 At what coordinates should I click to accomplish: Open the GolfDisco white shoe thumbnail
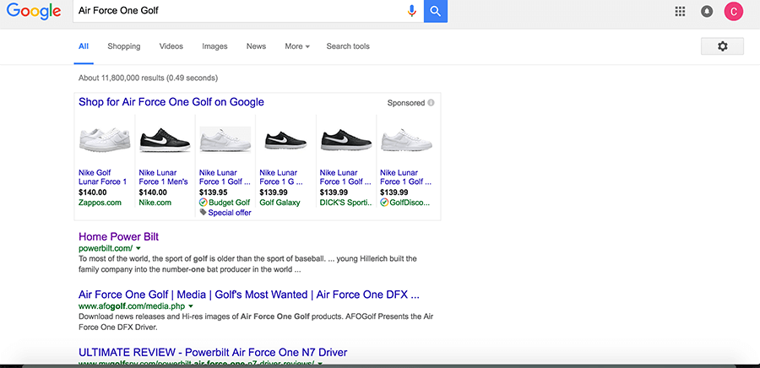click(406, 139)
